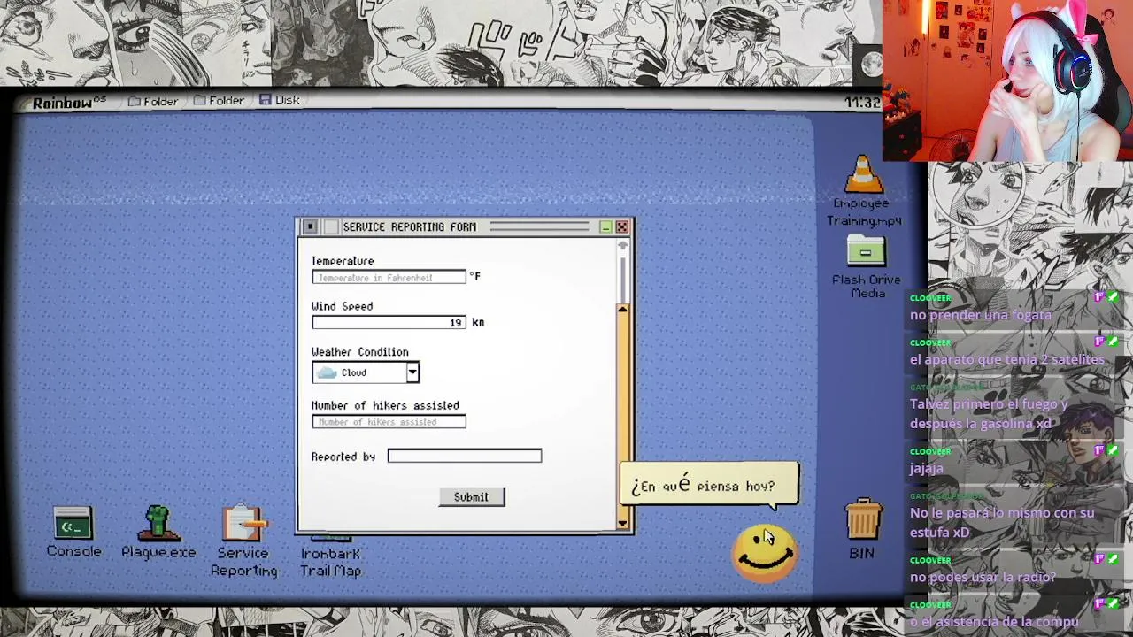Image resolution: width=1133 pixels, height=637 pixels.
Task: Click the chat message 'no prender una fogata'
Action: click(x=980, y=315)
